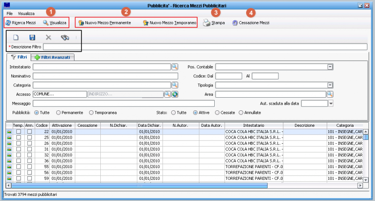Save the filter with the floppy disk icon
This screenshot has height=201, width=375.
point(32,38)
